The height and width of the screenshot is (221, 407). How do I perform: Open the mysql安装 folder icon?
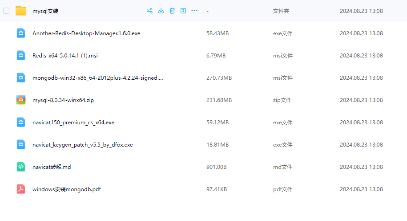(x=21, y=11)
